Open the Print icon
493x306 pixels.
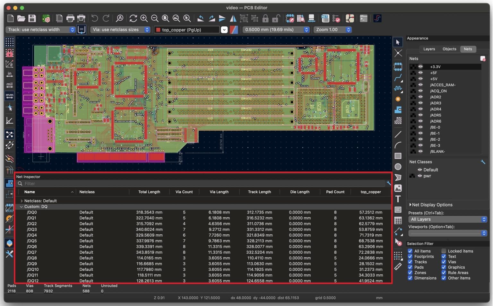[x=70, y=18]
